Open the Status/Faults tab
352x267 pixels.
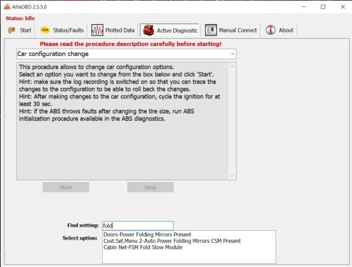(61, 30)
